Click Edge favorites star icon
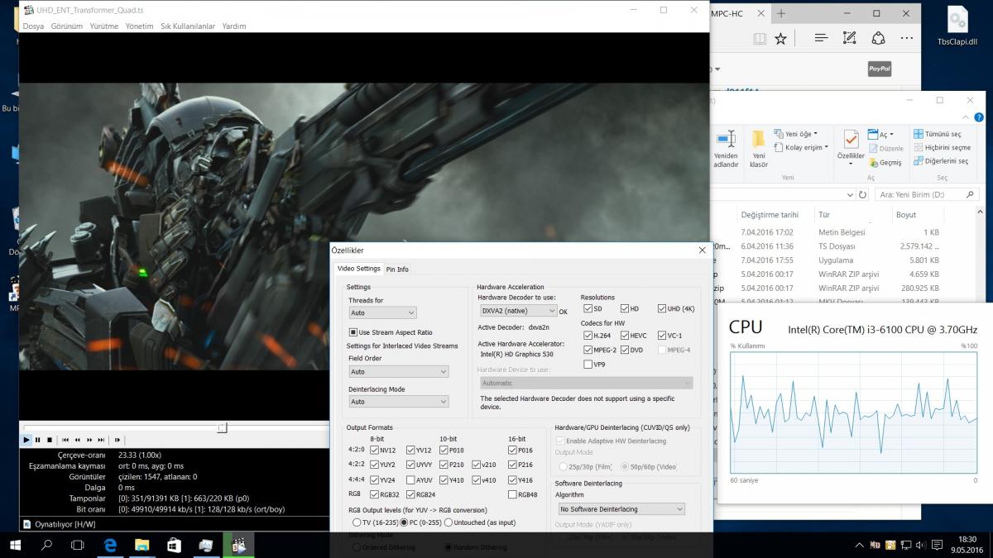993x558 pixels. point(782,39)
